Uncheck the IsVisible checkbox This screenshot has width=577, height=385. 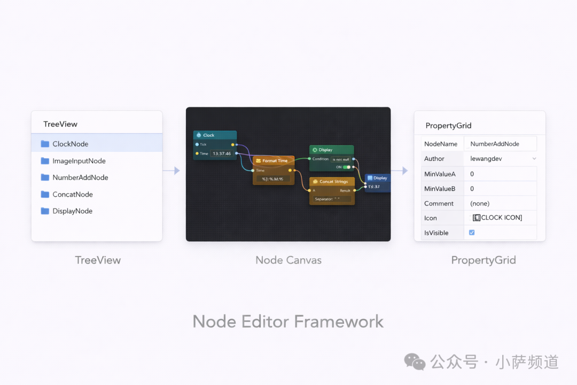coord(472,233)
